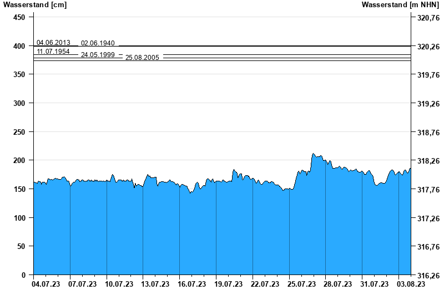Screen dimensions: 444x305
Task: Click the 19.07.23 date on the x-axis
Action: coord(228,284)
